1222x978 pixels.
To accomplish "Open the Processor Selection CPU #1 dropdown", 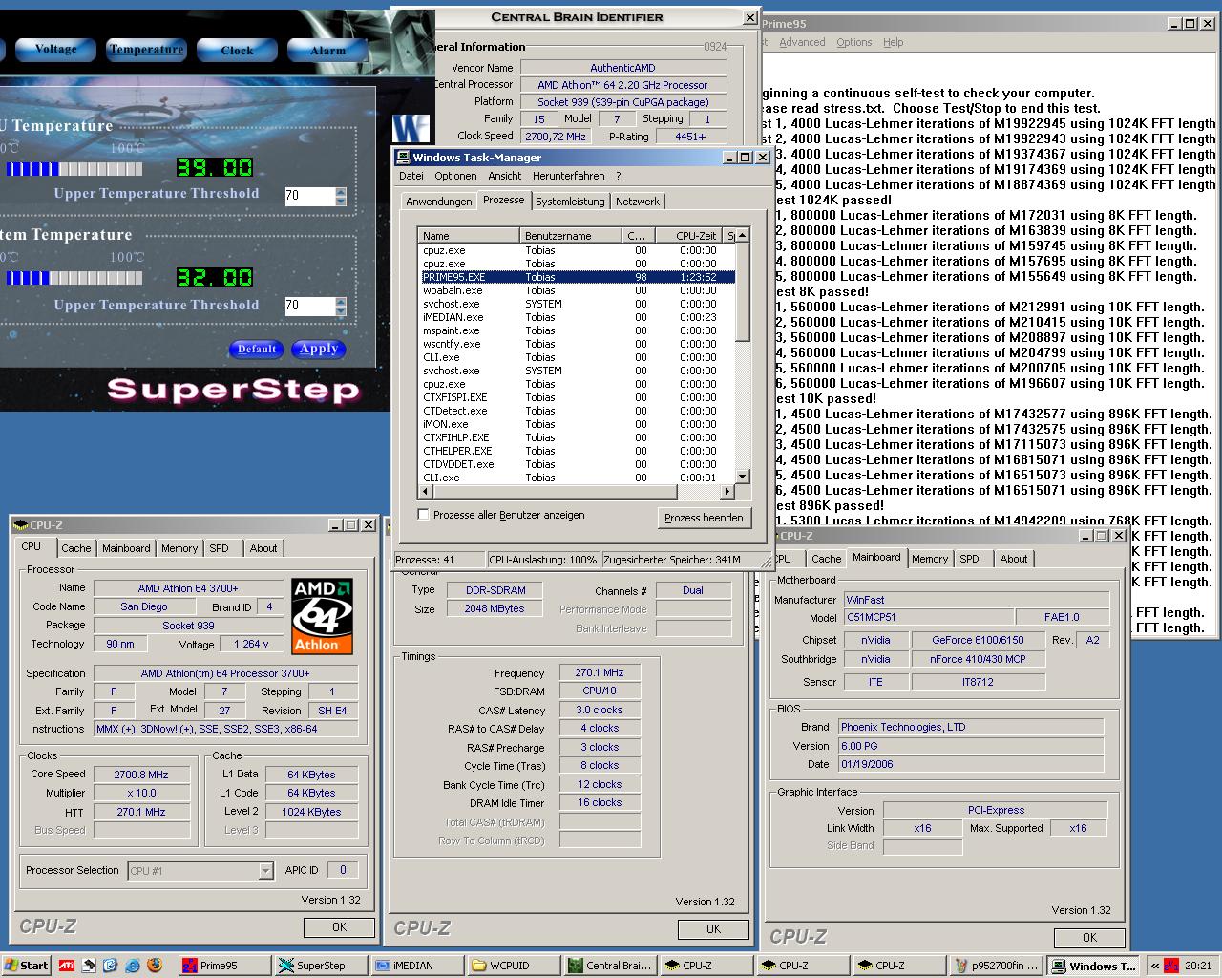I will coord(265,870).
